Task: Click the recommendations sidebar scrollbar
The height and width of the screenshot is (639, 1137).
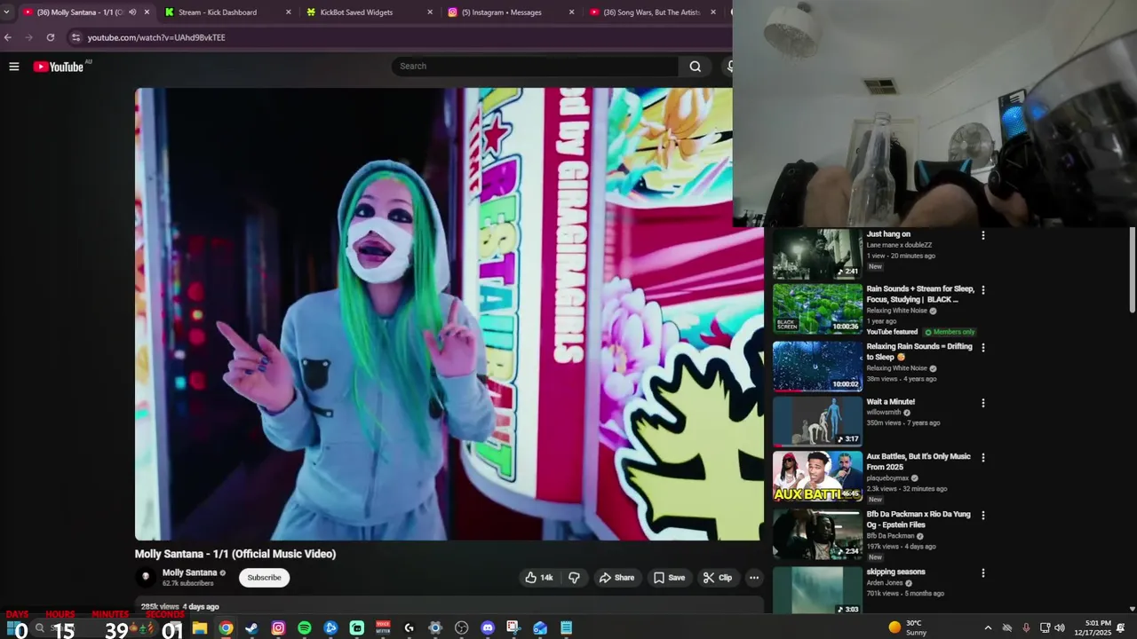Action: 1132,271
